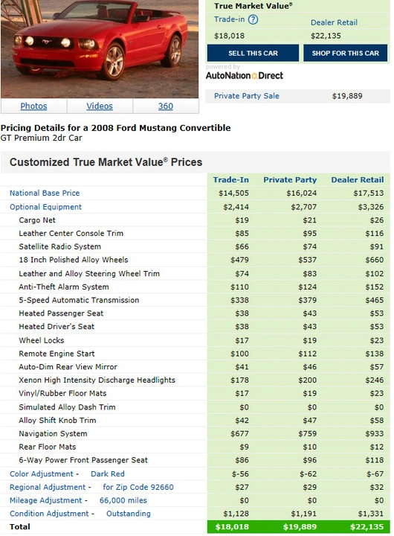Click the SELL THIS CAR button
Screen dimensions: 394x536
(253, 53)
